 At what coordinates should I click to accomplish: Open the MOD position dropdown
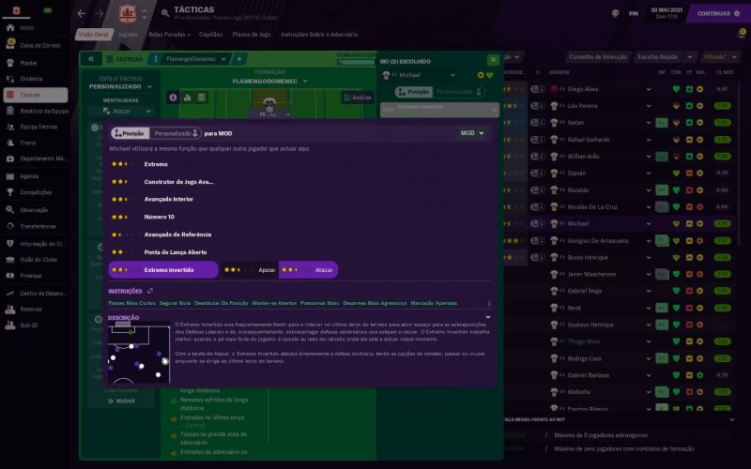click(472, 133)
